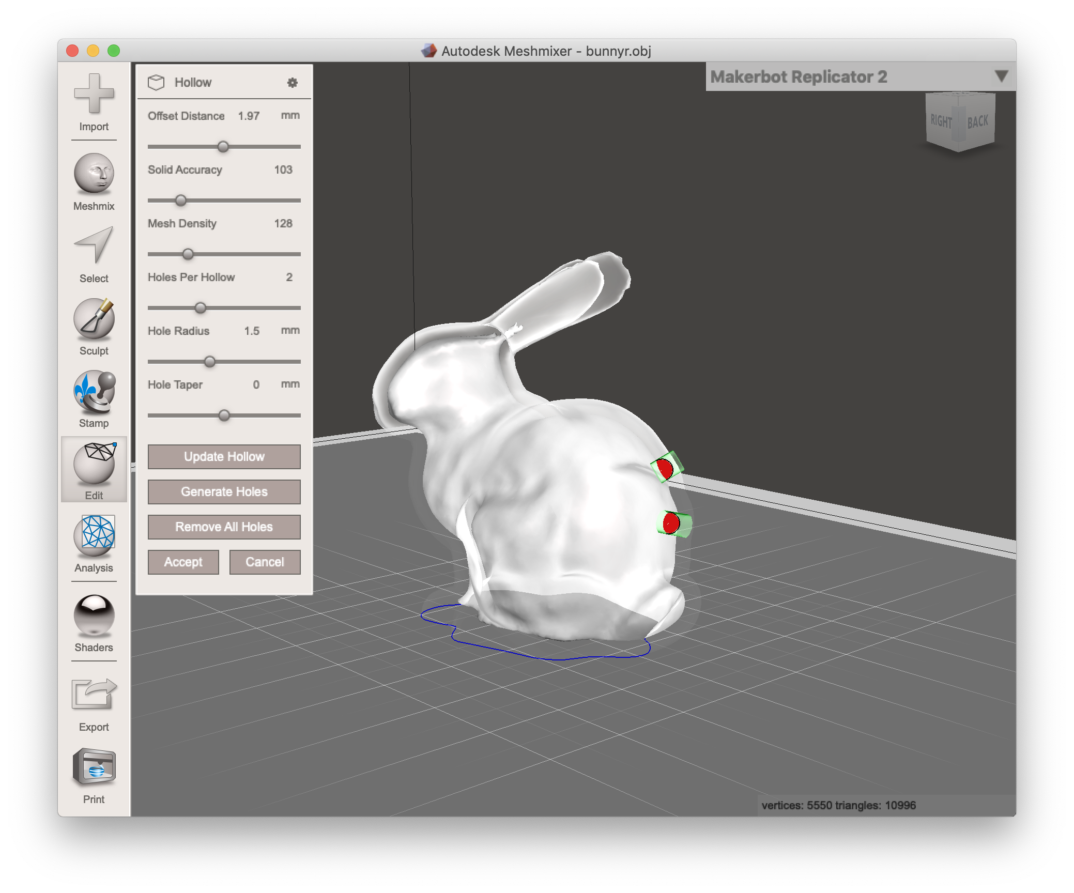Click the RIGHT face of view cube
The height and width of the screenshot is (893, 1074).
click(941, 121)
